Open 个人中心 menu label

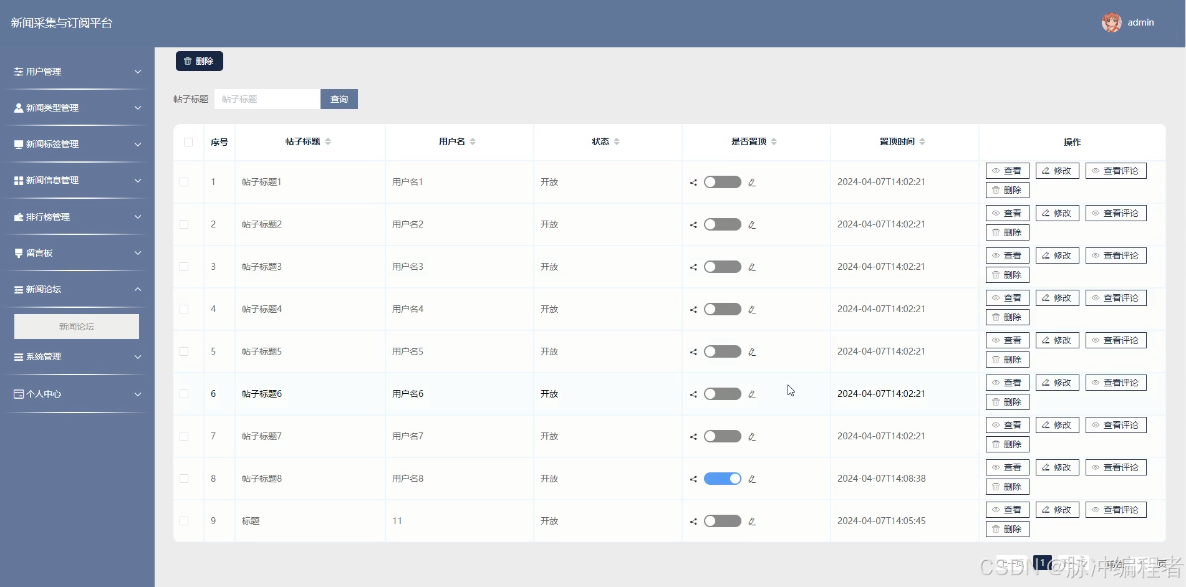pyautogui.click(x=44, y=394)
